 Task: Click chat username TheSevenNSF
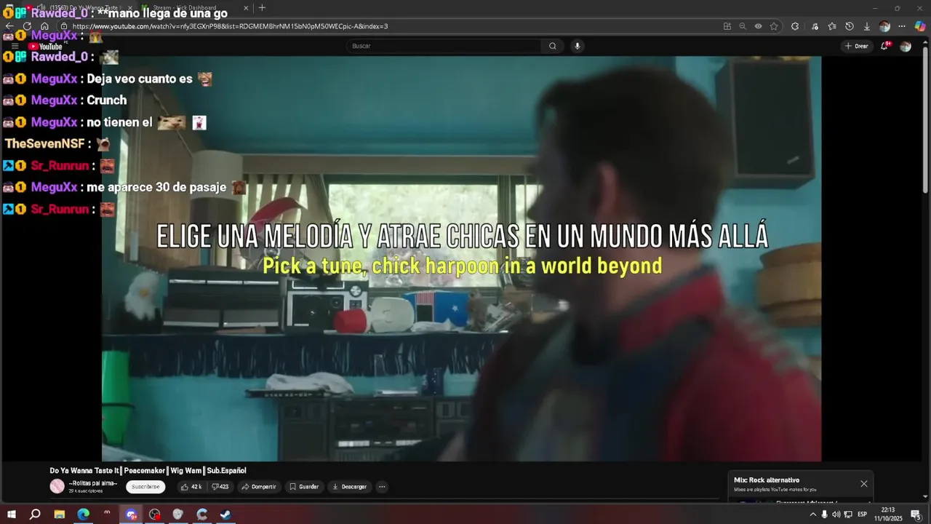coord(45,144)
